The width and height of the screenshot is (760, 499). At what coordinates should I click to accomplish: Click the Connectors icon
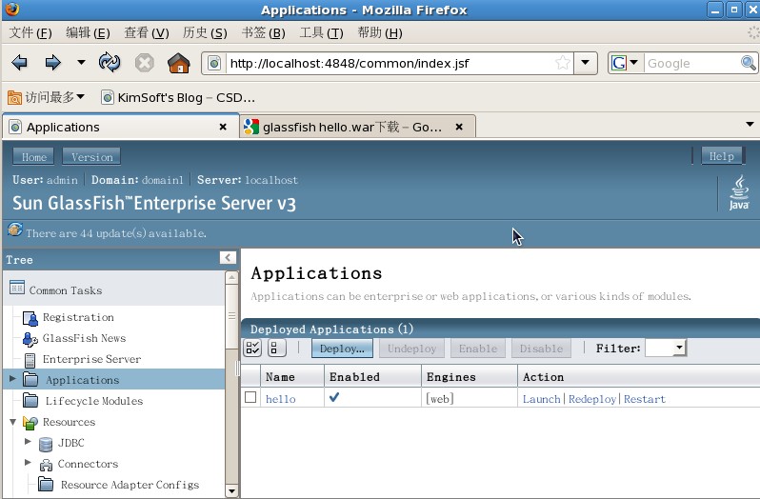tap(46, 465)
